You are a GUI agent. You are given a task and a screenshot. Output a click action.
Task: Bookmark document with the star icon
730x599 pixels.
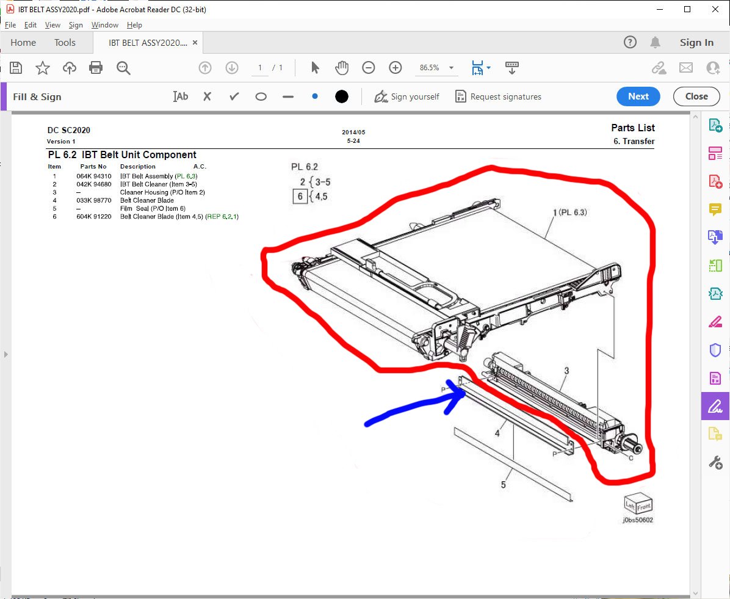(43, 68)
